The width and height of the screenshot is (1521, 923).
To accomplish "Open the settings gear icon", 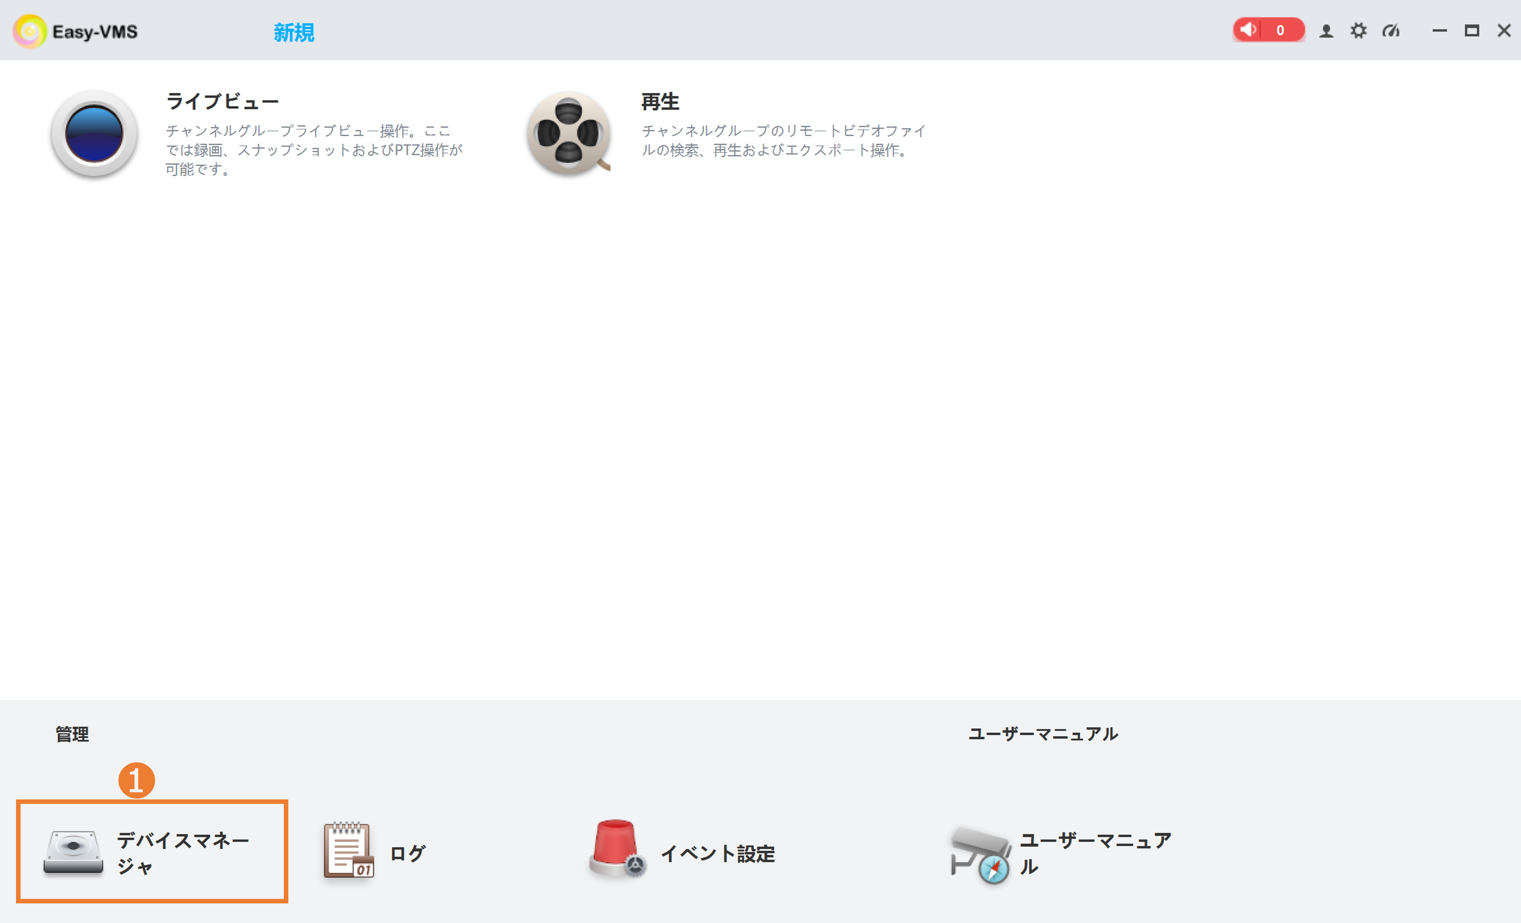I will click(x=1359, y=30).
